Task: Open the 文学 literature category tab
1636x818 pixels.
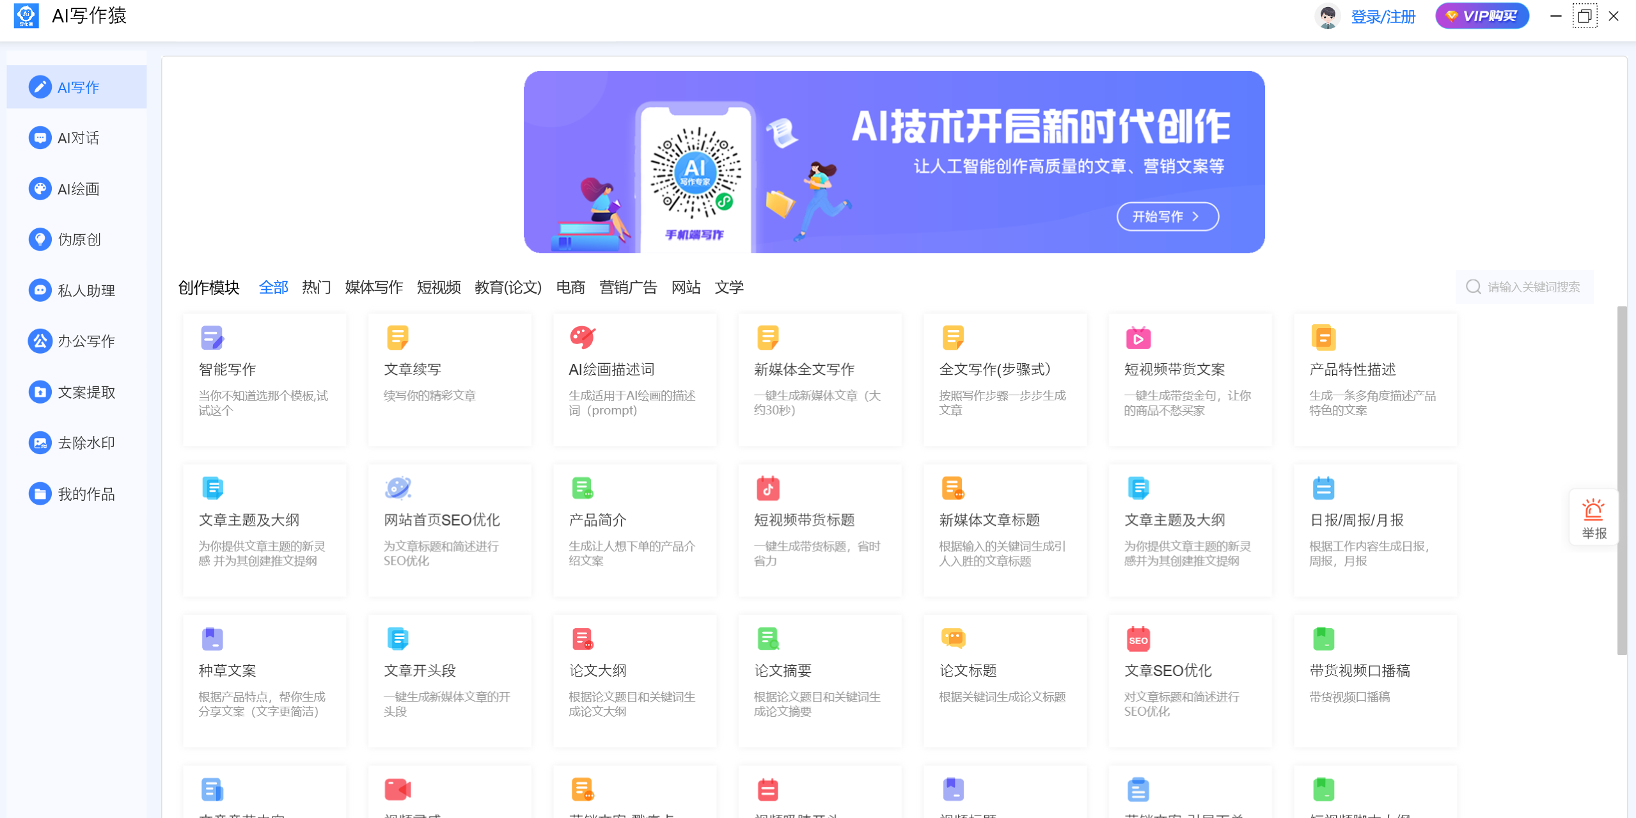Action: [729, 287]
